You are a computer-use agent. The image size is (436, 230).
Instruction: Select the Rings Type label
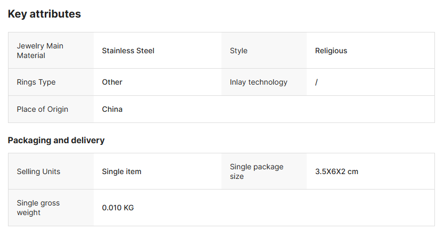point(36,82)
